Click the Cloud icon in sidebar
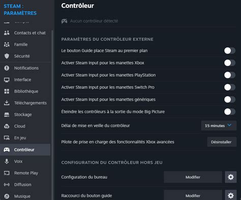This screenshot has height=200, width=241. click(7, 126)
